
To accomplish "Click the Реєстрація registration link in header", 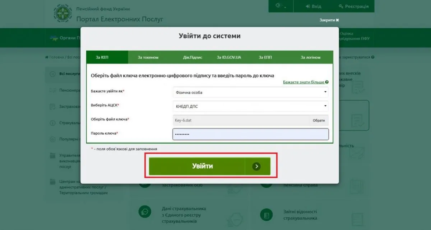I will coord(353,6).
